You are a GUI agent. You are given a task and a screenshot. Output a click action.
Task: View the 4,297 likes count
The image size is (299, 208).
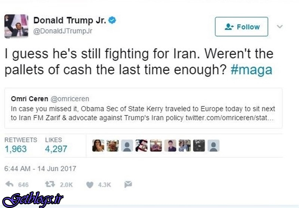56,149
